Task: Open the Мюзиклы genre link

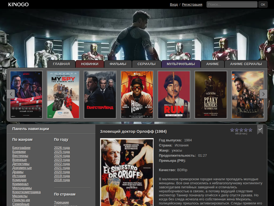Action: 20,196
